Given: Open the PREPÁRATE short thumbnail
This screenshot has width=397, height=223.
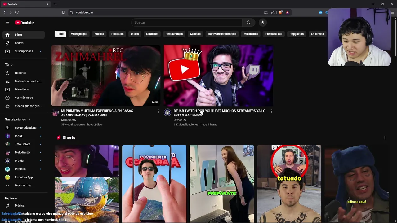Looking at the screenshot, I should [221, 184].
